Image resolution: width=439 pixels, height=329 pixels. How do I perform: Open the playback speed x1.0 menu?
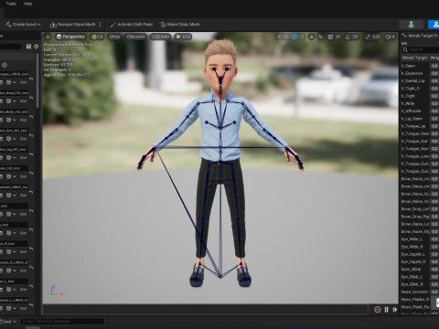[183, 37]
